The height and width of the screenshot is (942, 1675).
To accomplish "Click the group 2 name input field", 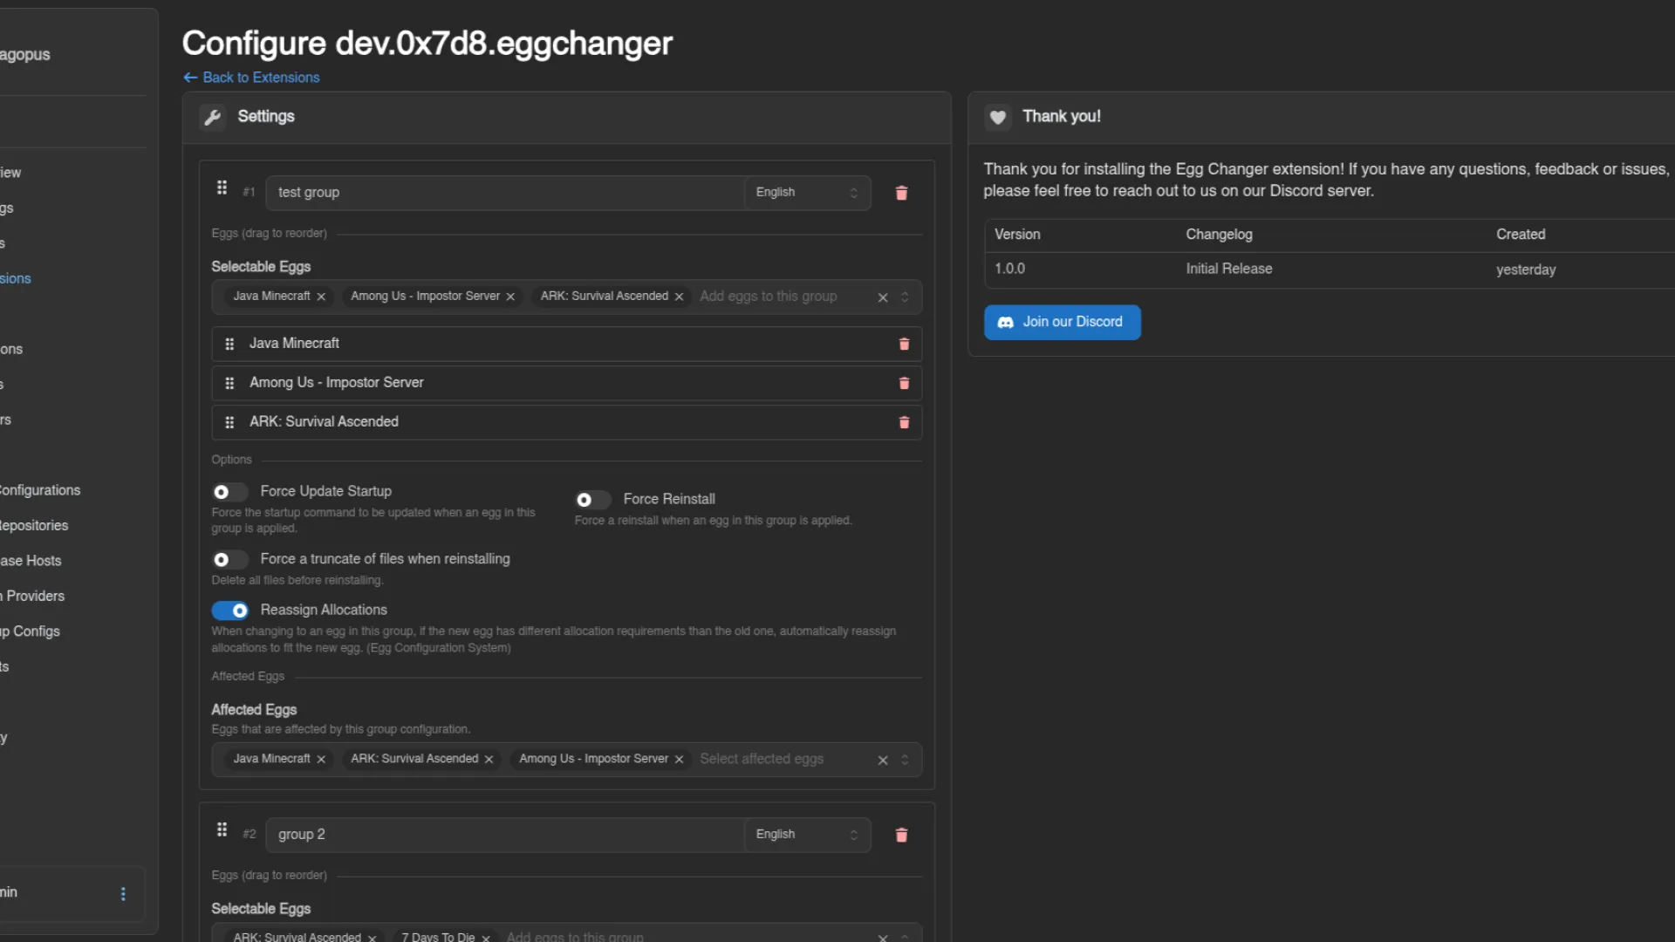I will 504,835.
